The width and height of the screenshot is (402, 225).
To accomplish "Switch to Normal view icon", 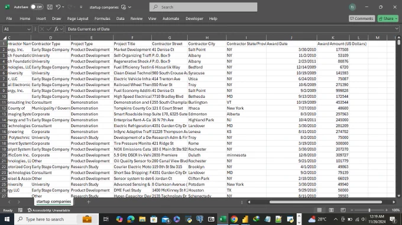I will coord(319,210).
